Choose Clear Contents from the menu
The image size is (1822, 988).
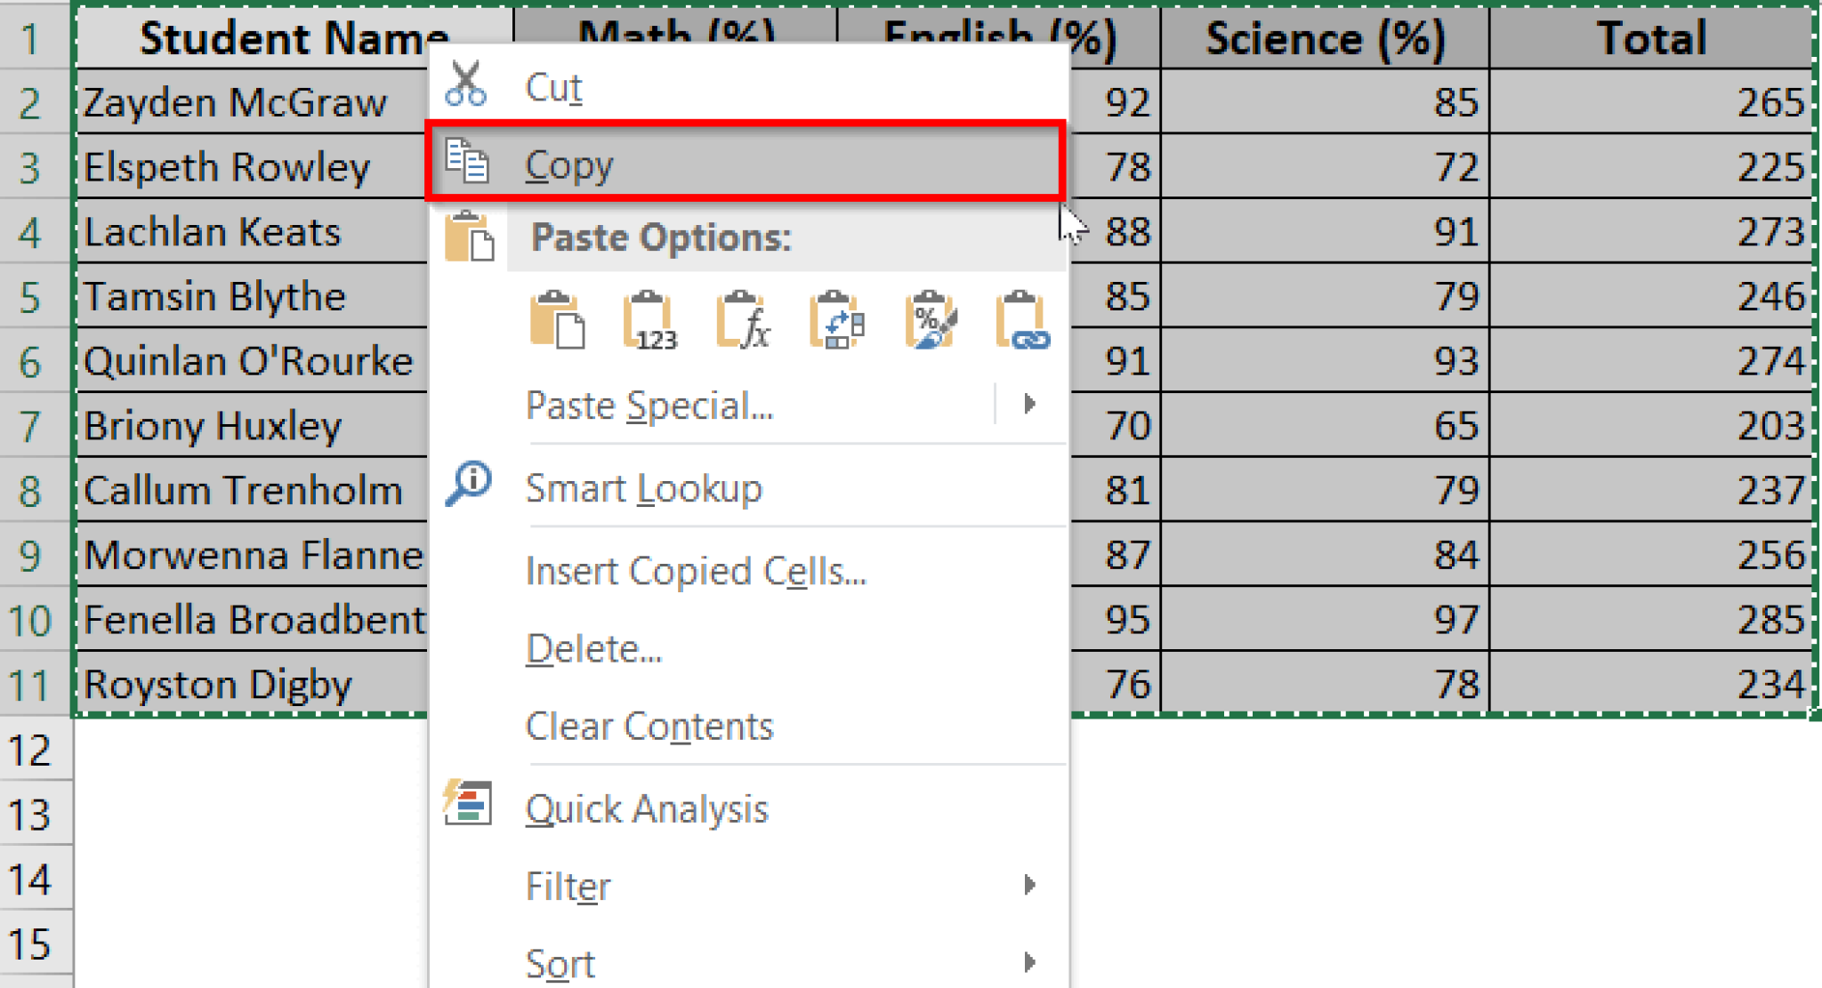[649, 726]
